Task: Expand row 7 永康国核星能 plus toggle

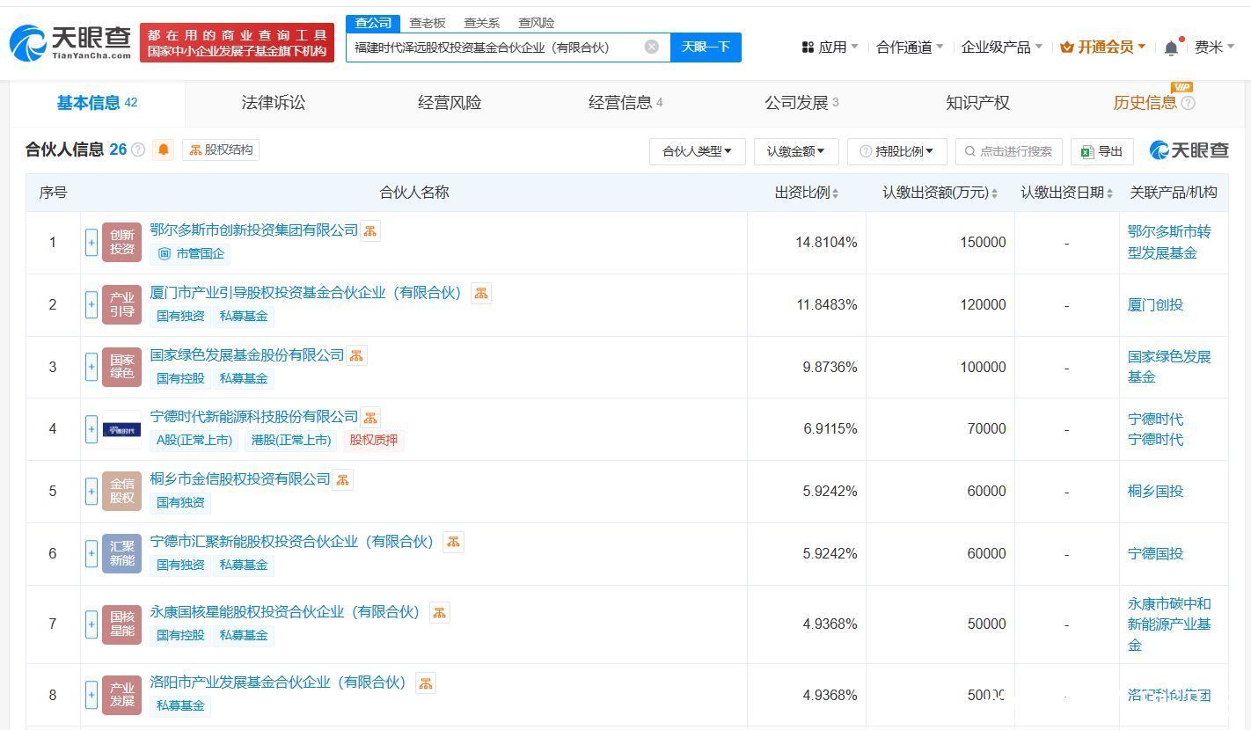Action: (91, 624)
